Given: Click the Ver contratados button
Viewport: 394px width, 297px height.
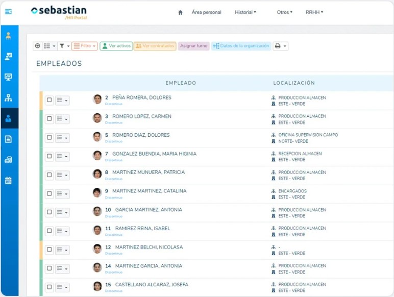Looking at the screenshot, I should (x=155, y=46).
